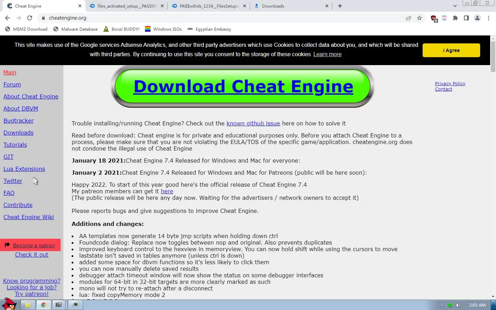The image size is (496, 310).
Task: Click the Angry Birds start button
Action: (x=9, y=304)
